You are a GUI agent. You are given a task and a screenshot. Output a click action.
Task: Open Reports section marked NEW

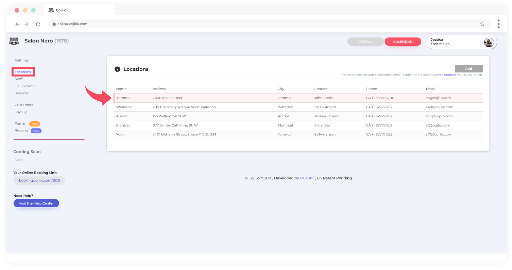22,131
